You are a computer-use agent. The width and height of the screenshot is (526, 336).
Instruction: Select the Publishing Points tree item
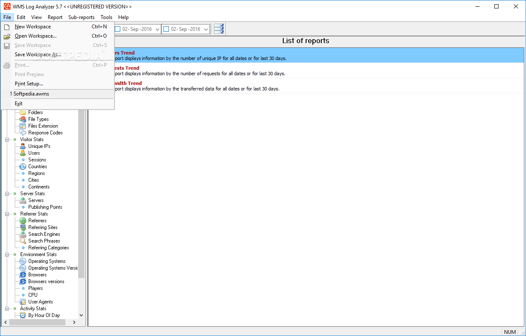click(45, 207)
